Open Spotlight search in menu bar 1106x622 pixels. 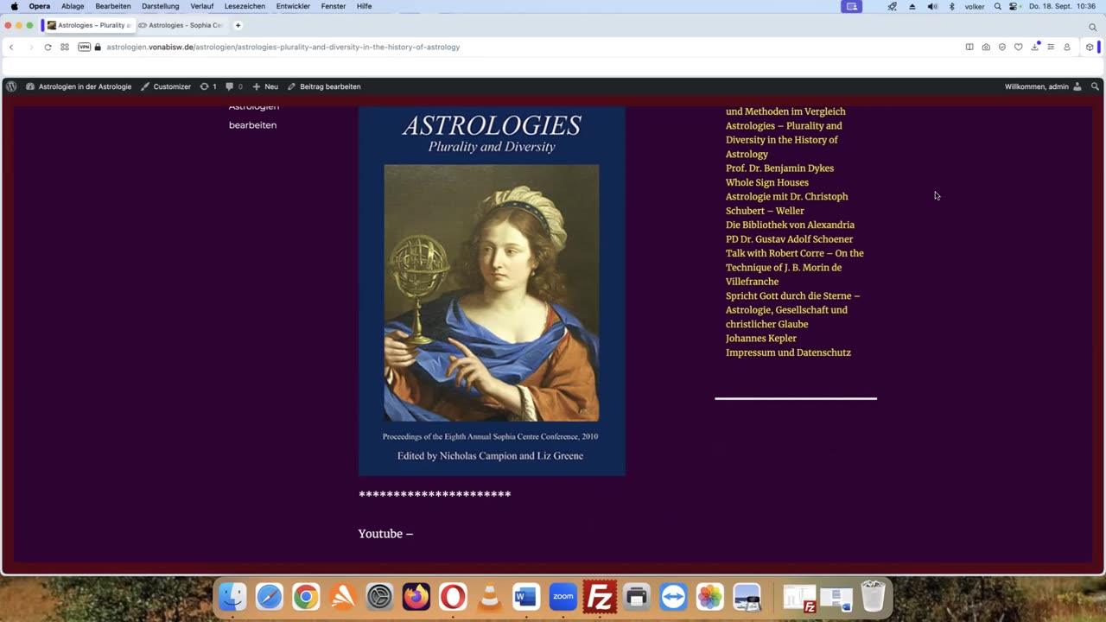pyautogui.click(x=998, y=6)
